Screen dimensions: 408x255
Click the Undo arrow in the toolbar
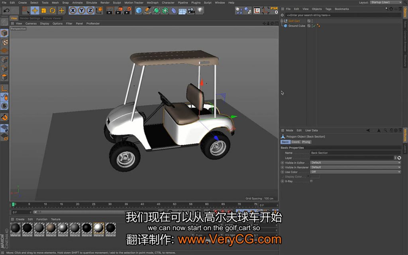coord(6,10)
